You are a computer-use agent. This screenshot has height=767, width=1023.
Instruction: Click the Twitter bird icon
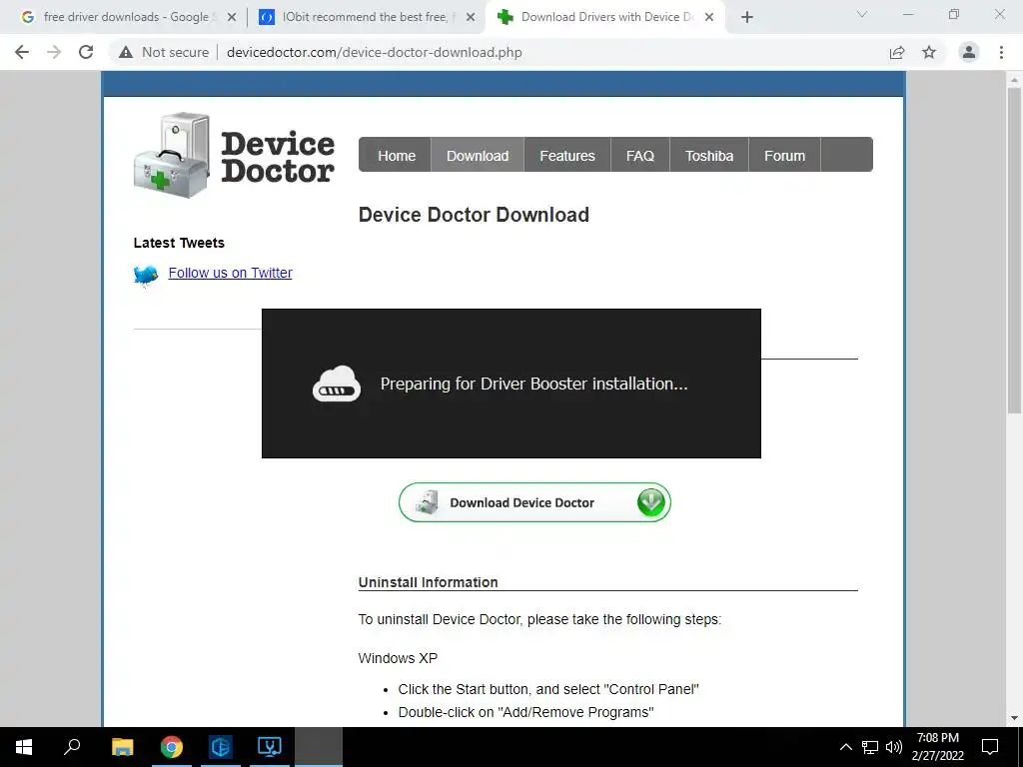(146, 275)
